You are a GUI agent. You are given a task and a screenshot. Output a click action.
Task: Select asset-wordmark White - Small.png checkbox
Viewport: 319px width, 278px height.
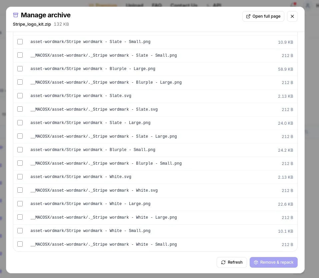click(20, 231)
